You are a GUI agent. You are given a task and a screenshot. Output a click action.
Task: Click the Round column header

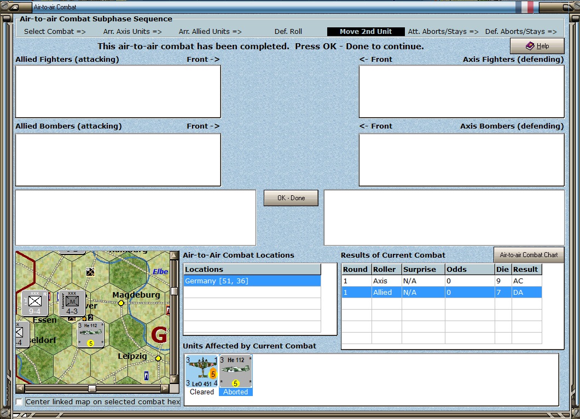357,269
